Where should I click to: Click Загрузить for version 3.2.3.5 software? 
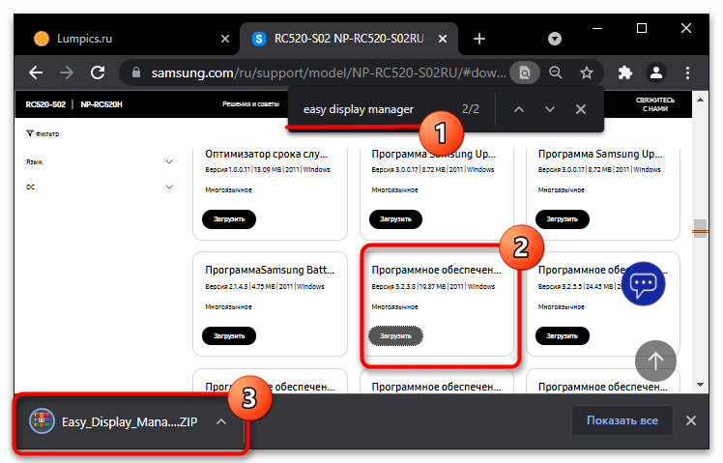pos(563,335)
